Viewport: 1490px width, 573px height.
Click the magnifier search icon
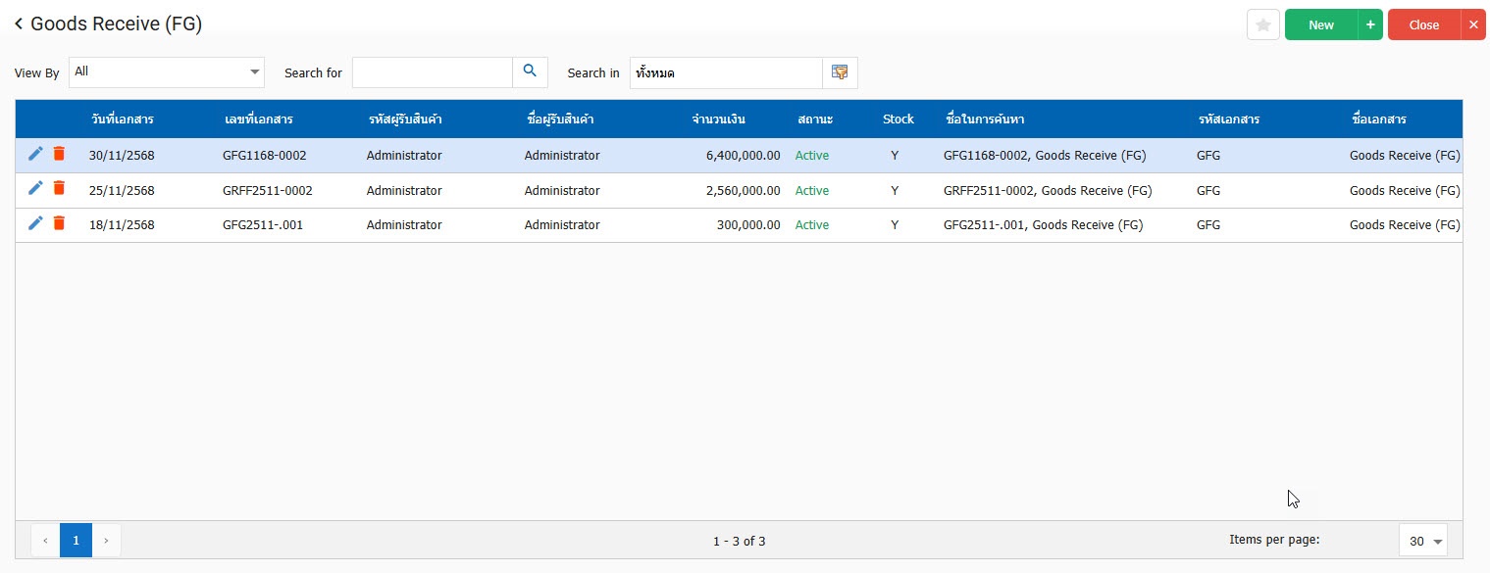530,72
